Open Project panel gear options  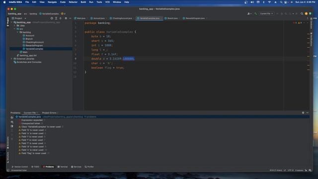point(66,18)
